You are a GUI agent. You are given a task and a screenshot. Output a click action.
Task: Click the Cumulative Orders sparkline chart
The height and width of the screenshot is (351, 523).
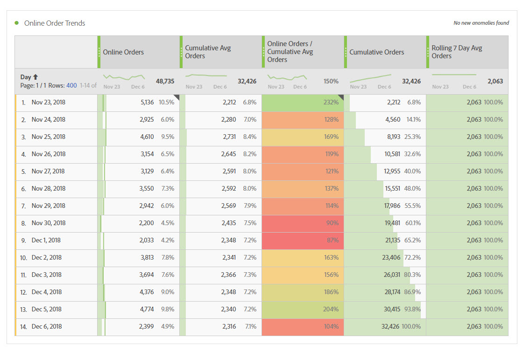370,78
